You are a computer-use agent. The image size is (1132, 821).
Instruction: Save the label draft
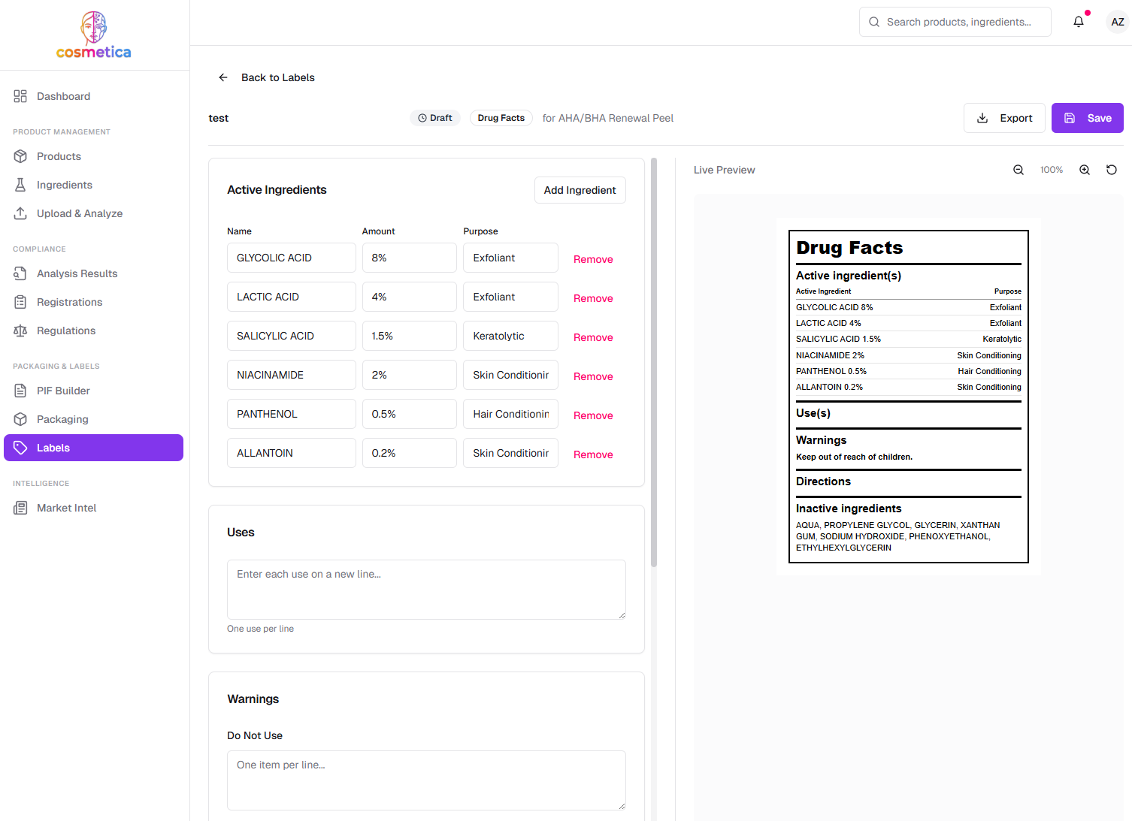coord(1087,118)
